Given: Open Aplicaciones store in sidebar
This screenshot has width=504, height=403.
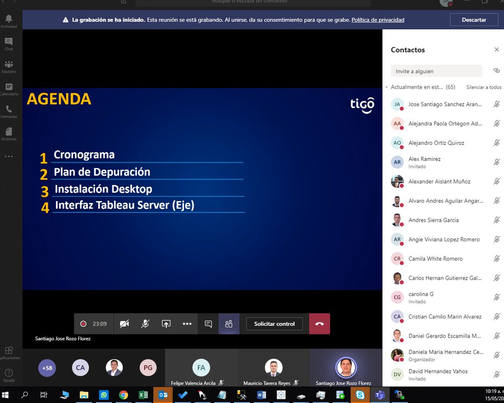Looking at the screenshot, I should click(9, 353).
